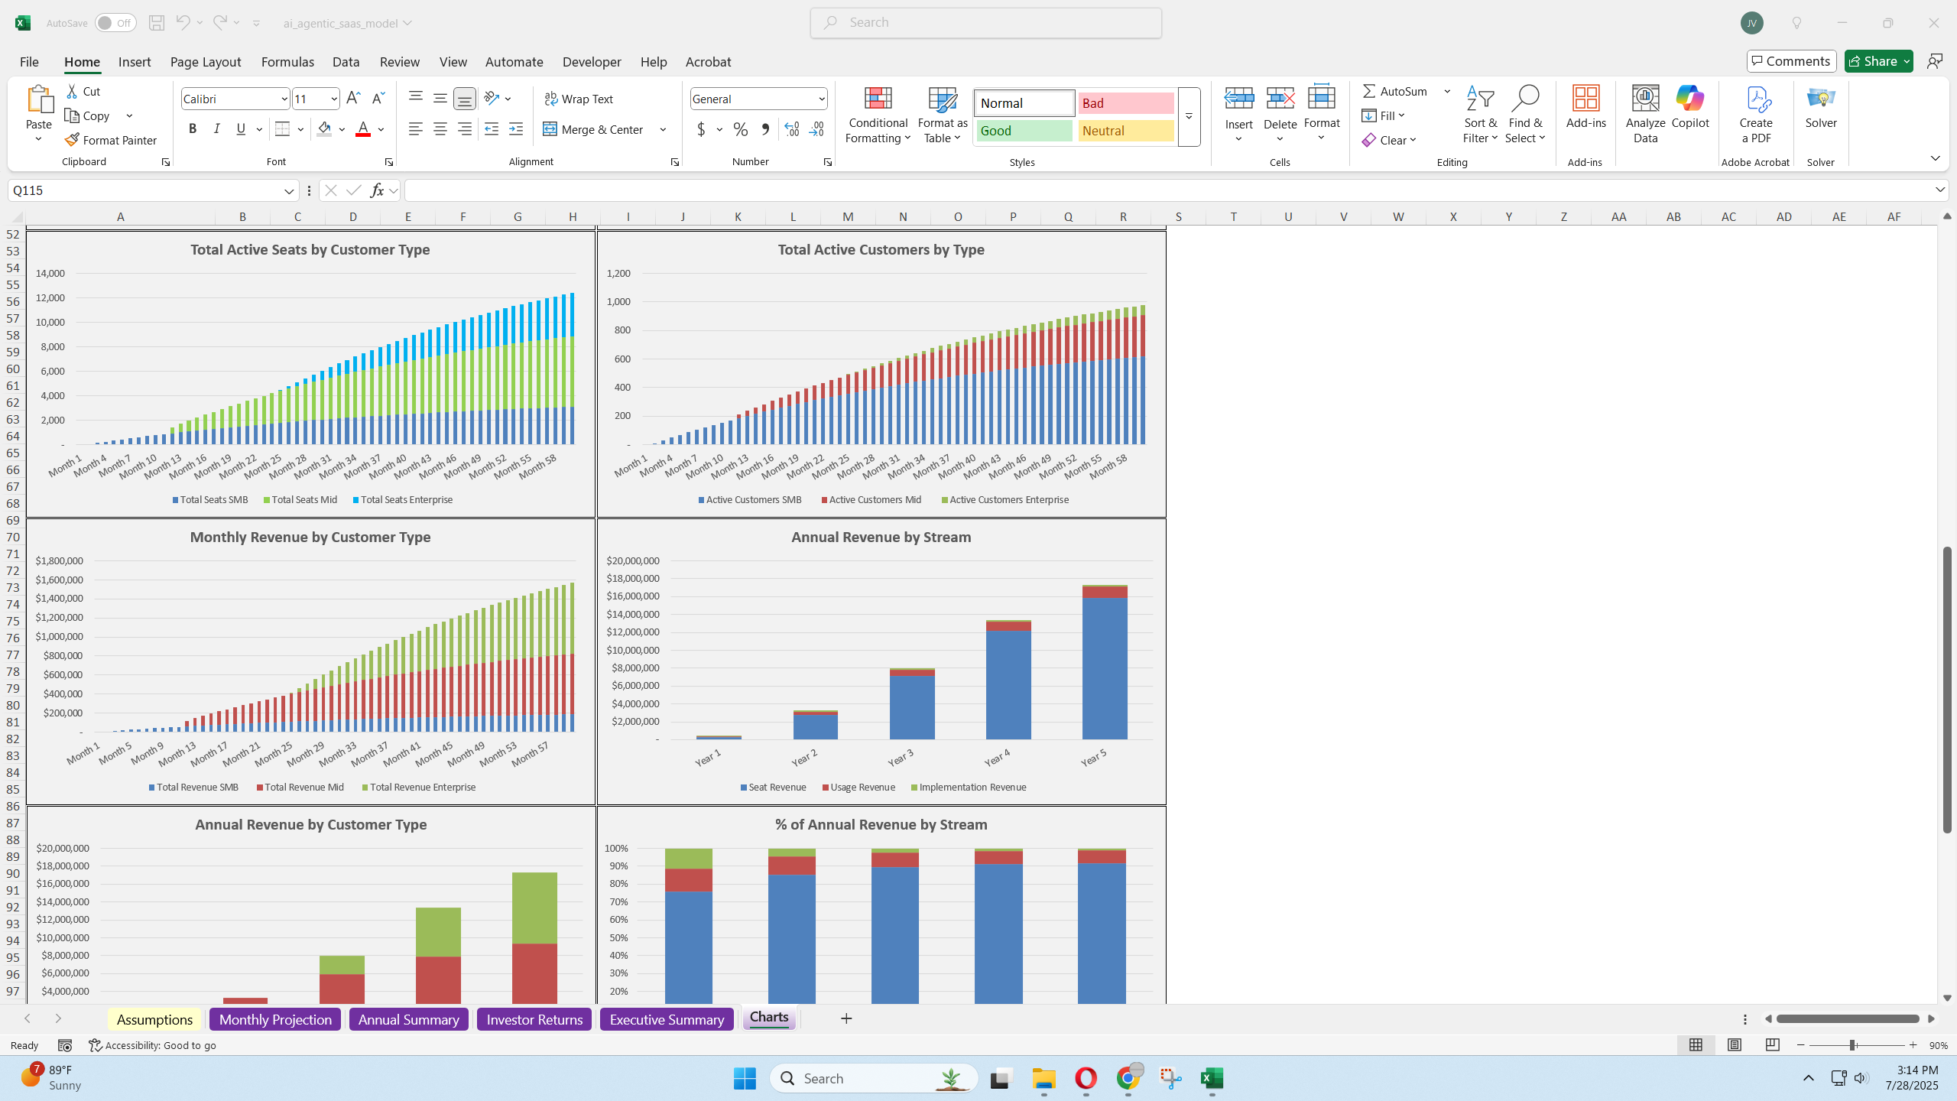Open the Comments pane button
1957x1101 pixels.
1790,61
